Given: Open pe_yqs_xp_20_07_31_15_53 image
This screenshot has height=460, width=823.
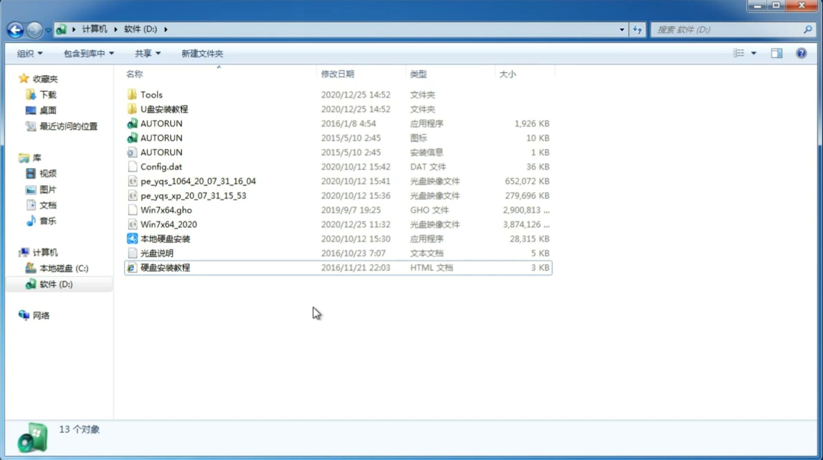Looking at the screenshot, I should pyautogui.click(x=193, y=195).
